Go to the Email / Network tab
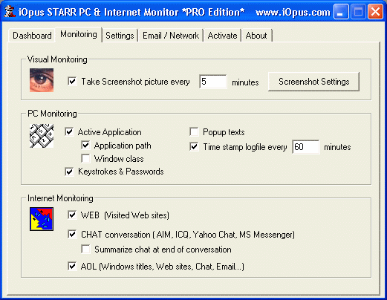 tap(171, 36)
